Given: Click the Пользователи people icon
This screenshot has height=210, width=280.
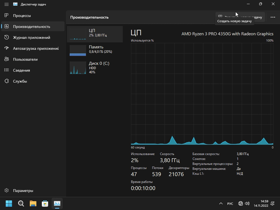Looking at the screenshot, I should click(7, 59).
